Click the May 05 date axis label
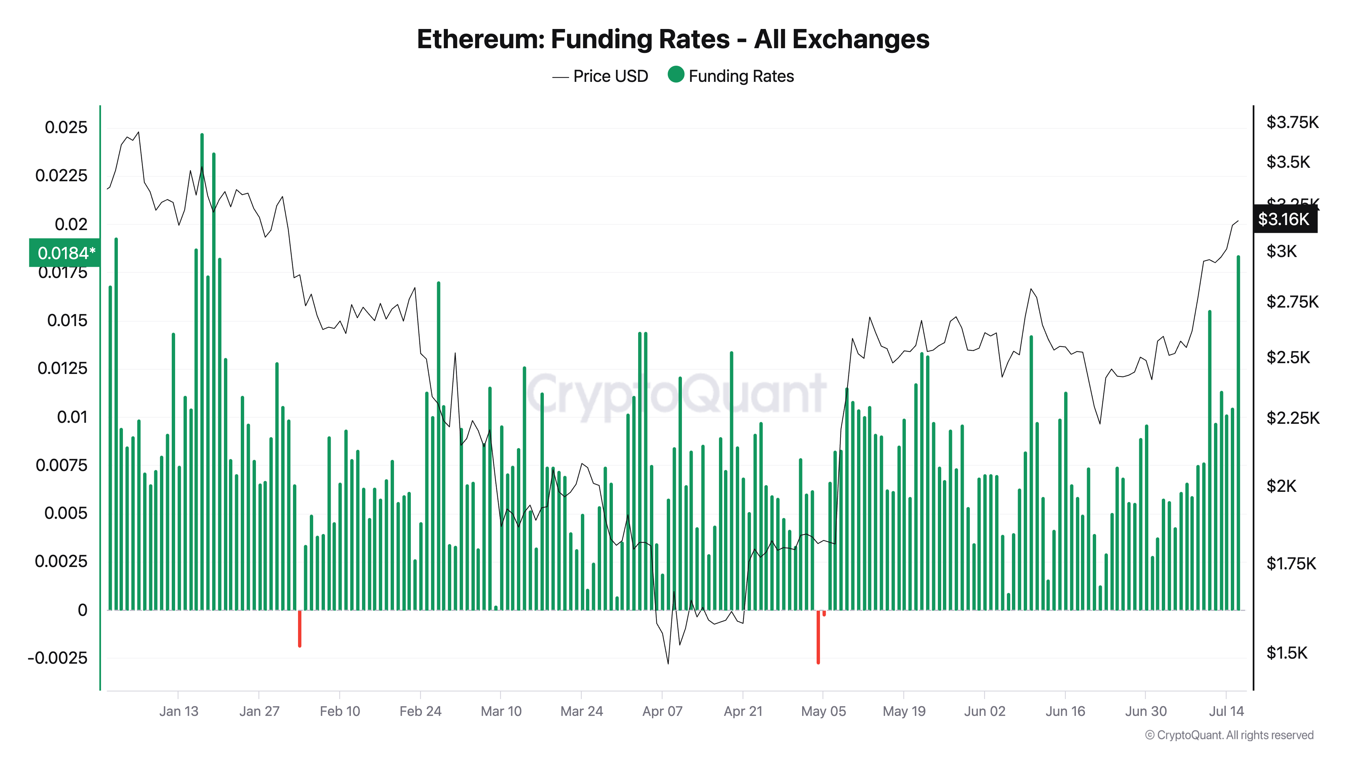This screenshot has width=1347, height=758. (x=824, y=711)
